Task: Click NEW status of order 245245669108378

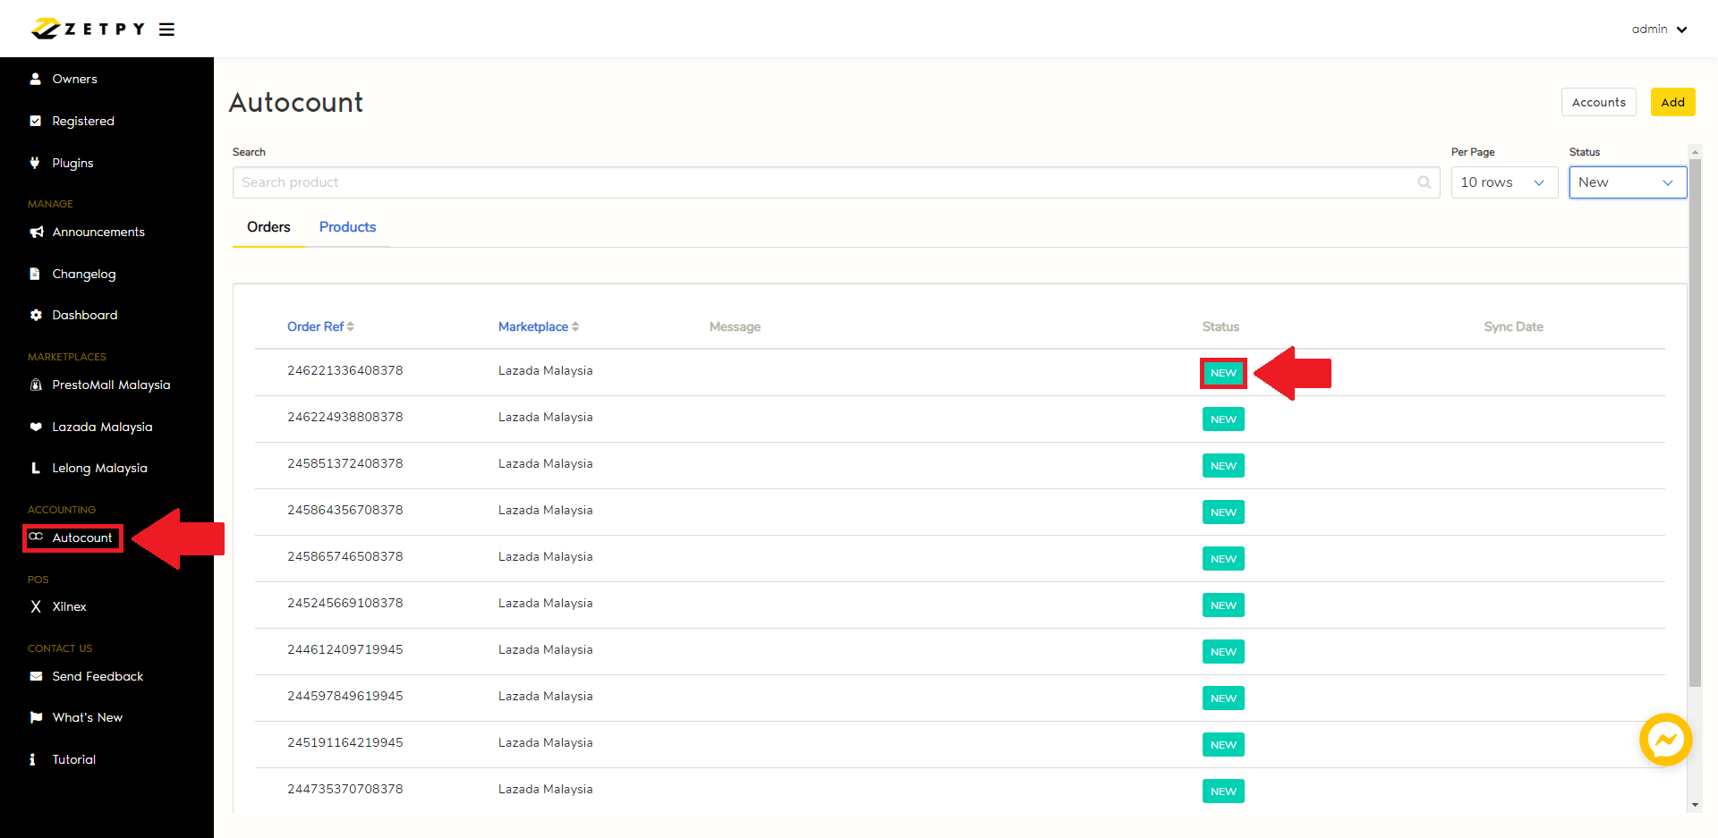Action: click(1223, 605)
